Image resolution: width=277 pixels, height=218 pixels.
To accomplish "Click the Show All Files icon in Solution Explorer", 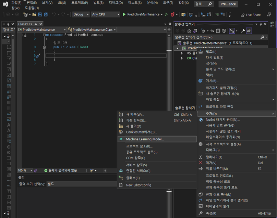I will pyautogui.click(x=224, y=31).
